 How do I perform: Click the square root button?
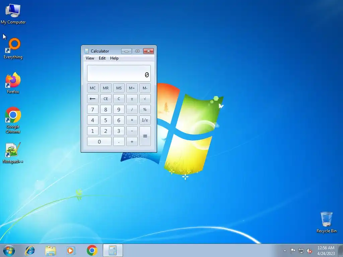(145, 99)
